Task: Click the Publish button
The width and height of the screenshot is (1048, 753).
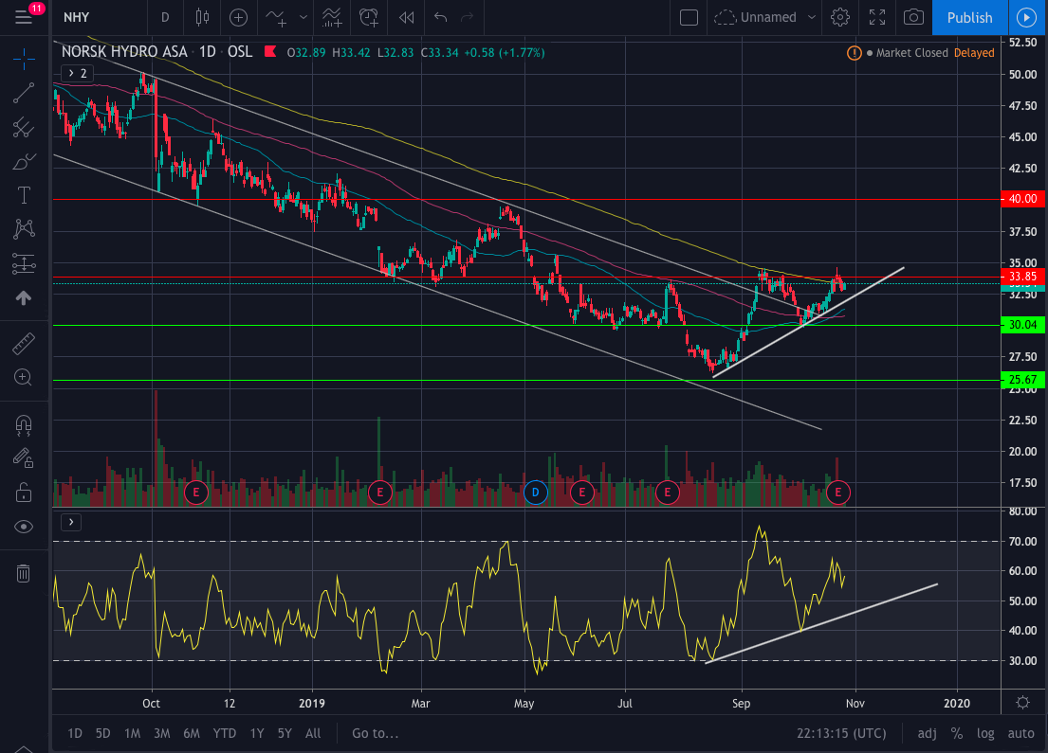Action: pos(970,17)
